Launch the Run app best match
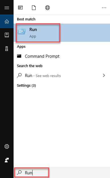This screenshot has width=110, height=178. click(x=62, y=33)
